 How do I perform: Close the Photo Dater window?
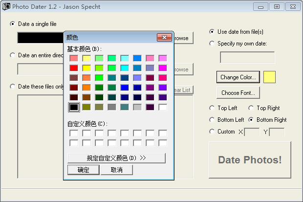pos(293,7)
